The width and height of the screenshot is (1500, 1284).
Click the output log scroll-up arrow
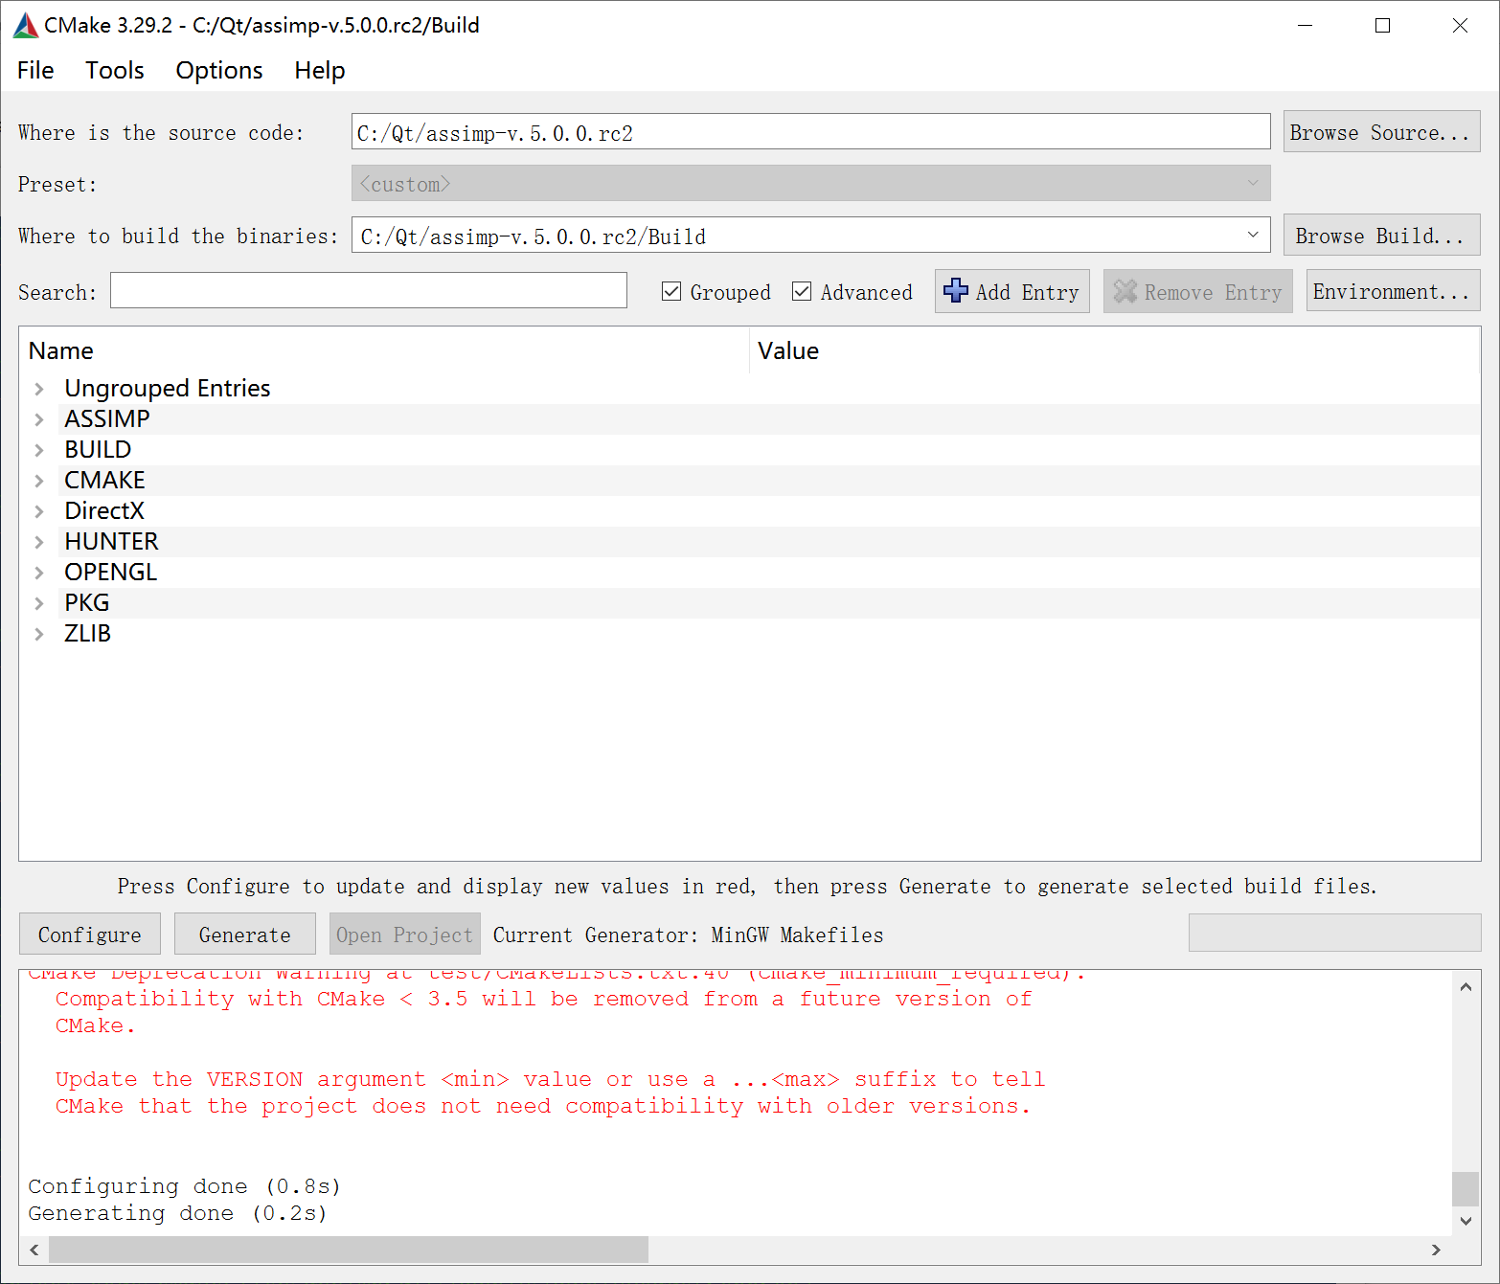(x=1466, y=986)
